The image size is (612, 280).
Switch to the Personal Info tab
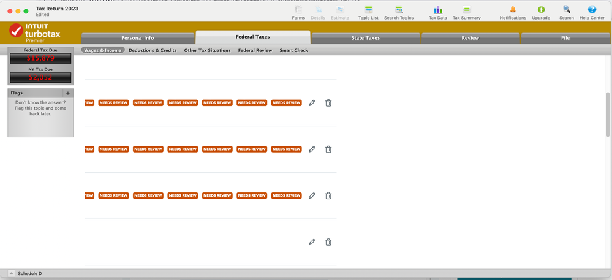(137, 38)
